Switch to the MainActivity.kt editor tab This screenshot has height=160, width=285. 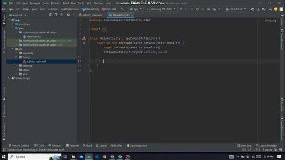click(121, 15)
